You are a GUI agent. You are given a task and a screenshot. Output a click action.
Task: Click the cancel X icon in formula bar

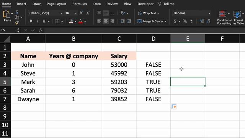(26, 30)
